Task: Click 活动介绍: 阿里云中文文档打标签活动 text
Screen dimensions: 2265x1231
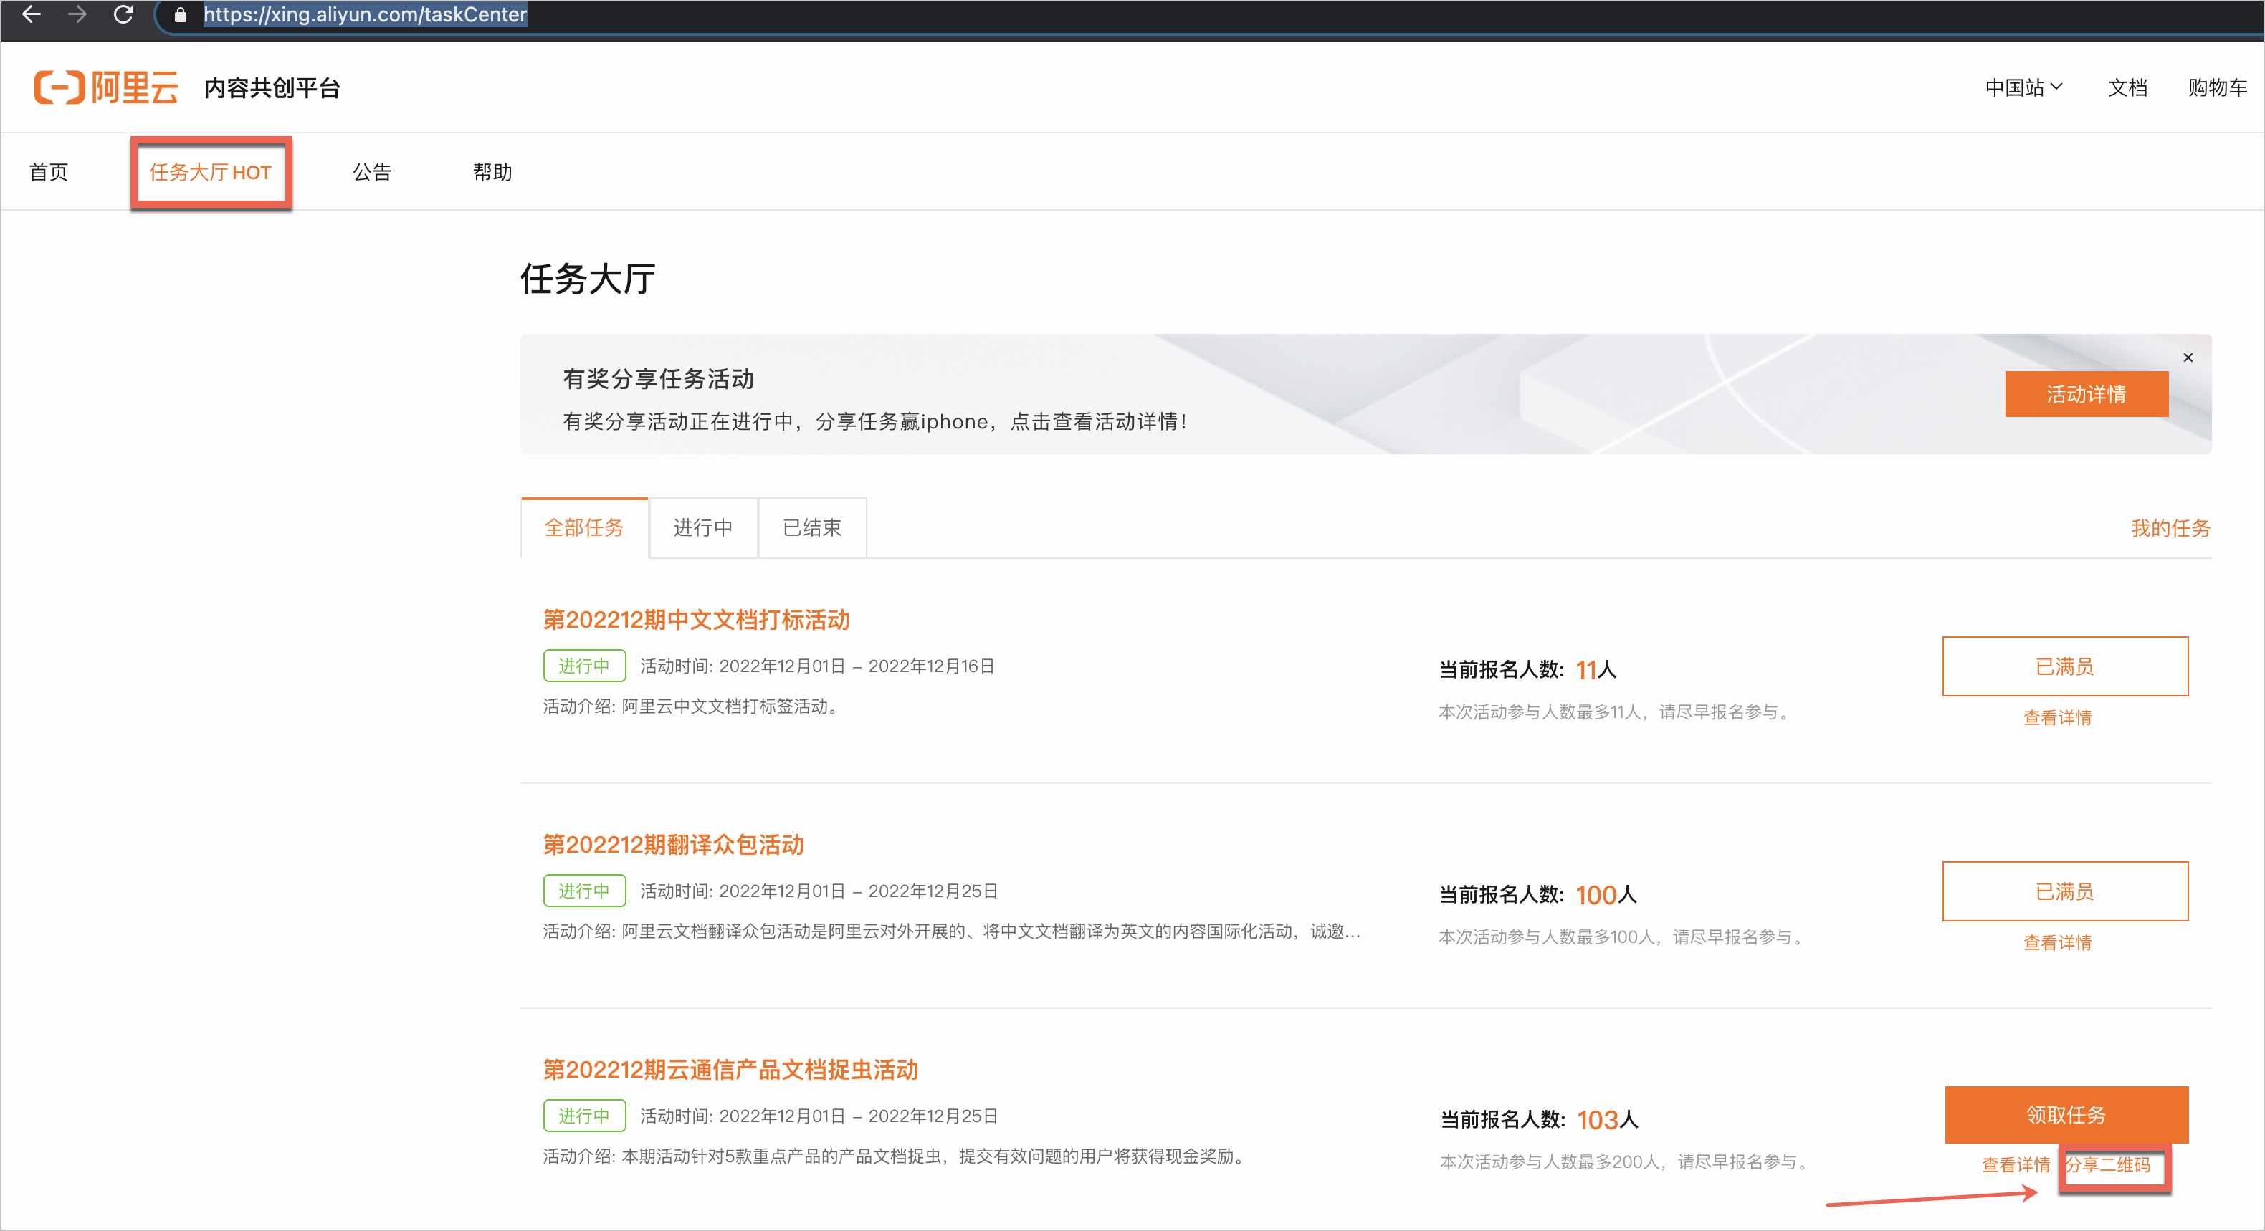Action: (x=691, y=706)
